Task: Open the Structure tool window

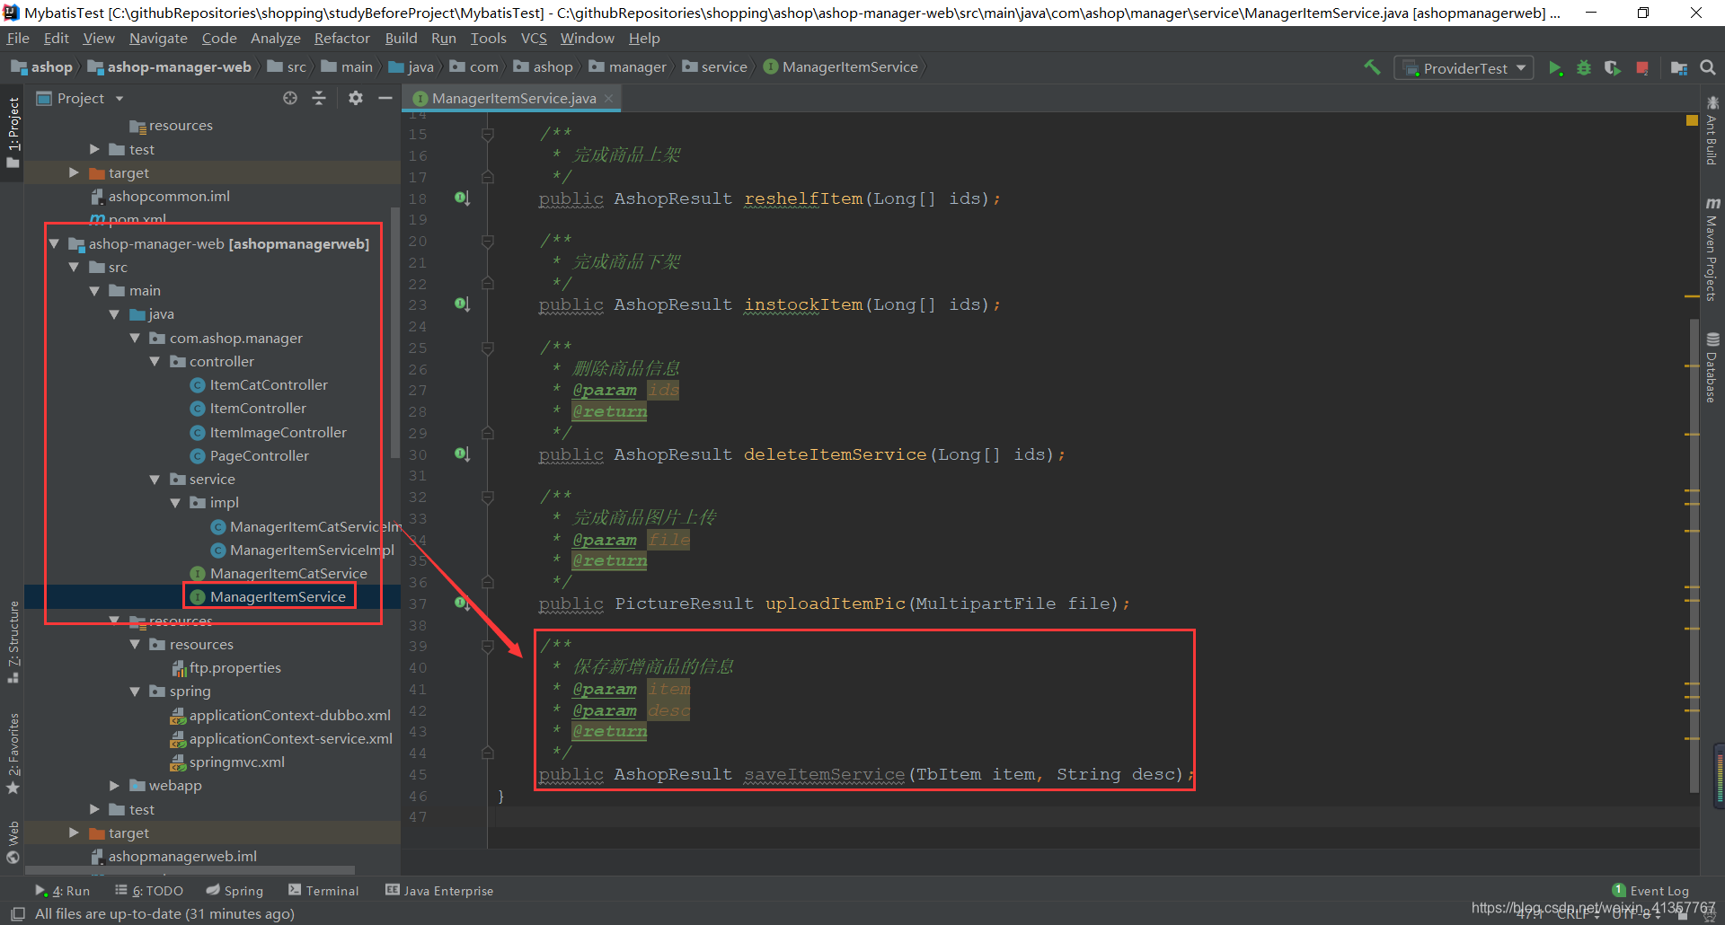Action: click(13, 641)
